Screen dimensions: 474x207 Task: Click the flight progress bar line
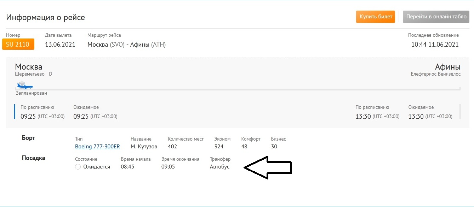[x=248, y=90]
